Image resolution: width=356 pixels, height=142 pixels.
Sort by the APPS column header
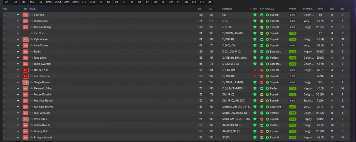(x=320, y=9)
